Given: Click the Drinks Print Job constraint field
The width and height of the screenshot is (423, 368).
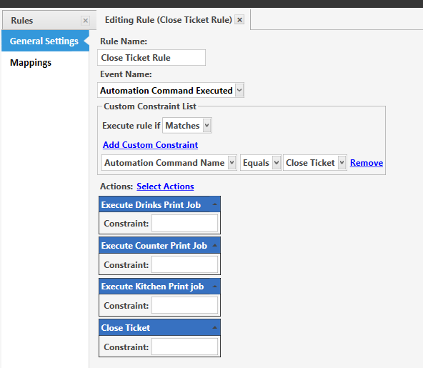Looking at the screenshot, I should click(185, 223).
